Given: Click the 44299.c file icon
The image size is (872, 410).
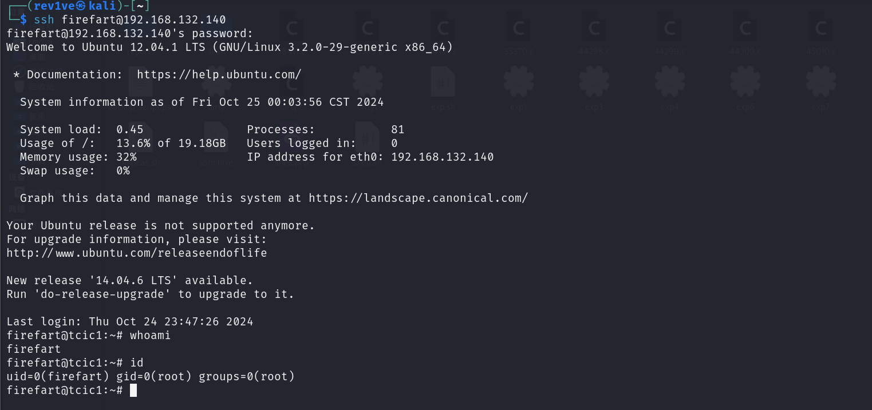Looking at the screenshot, I should tap(669, 30).
